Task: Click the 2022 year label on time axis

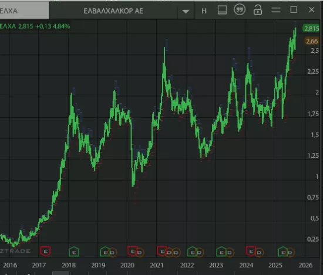Action: (187, 265)
